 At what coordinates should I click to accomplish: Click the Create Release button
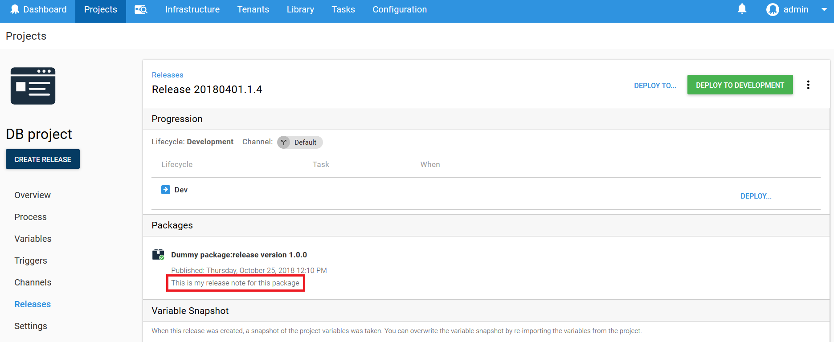pyautogui.click(x=43, y=159)
